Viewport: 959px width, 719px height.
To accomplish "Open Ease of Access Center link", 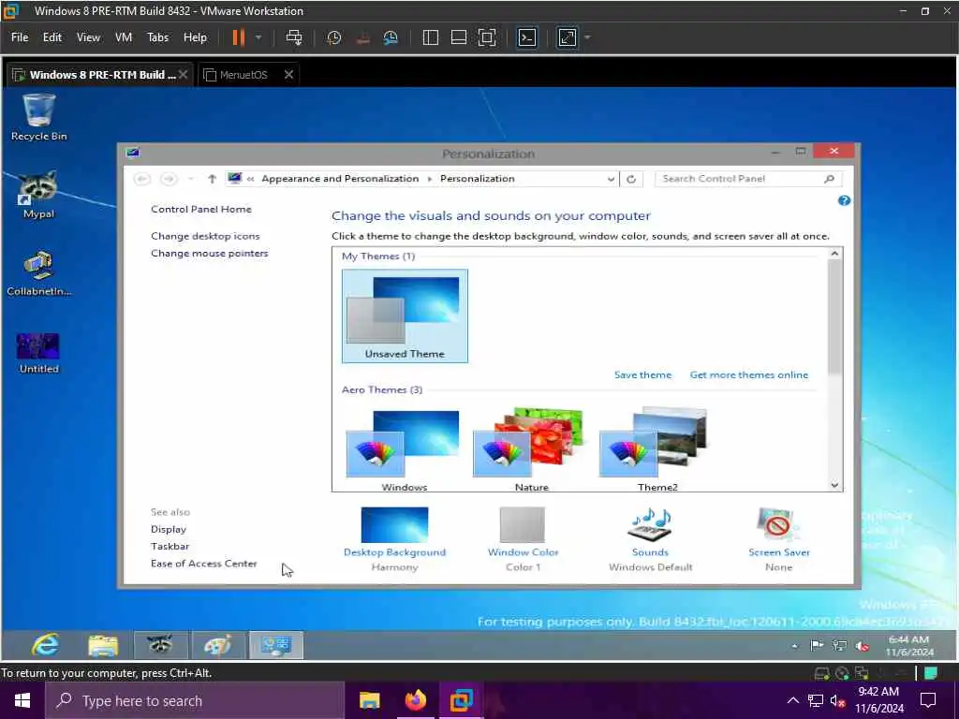I will [x=203, y=564].
